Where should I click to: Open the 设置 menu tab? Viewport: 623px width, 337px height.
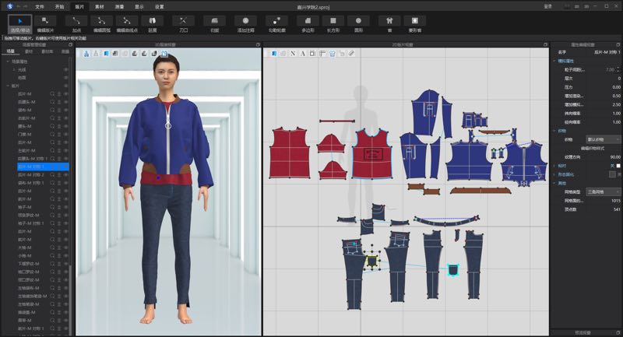(x=159, y=7)
